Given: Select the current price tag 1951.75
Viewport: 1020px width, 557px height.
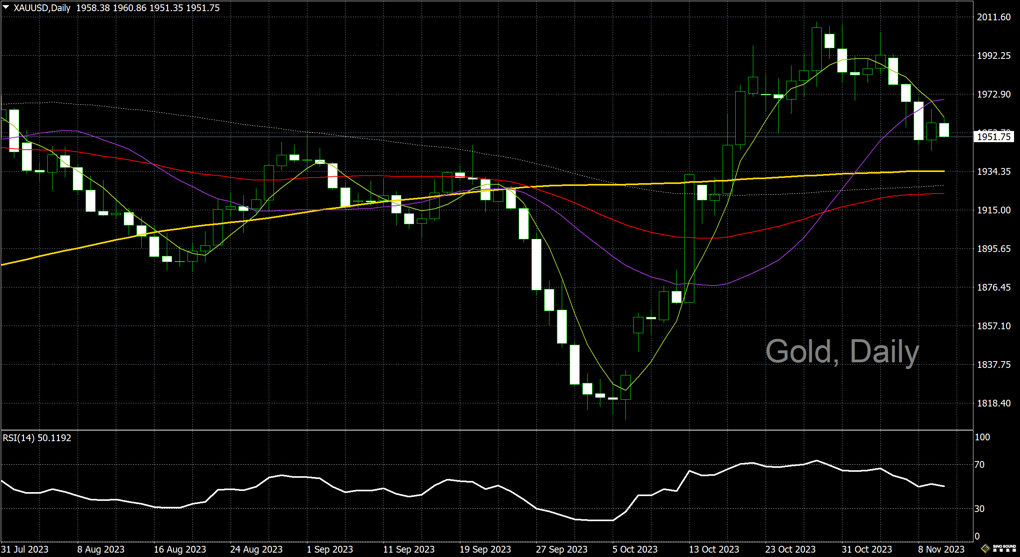Looking at the screenshot, I should click(994, 137).
